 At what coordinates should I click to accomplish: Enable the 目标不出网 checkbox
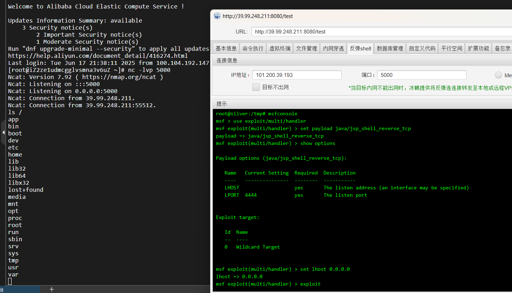(256, 87)
